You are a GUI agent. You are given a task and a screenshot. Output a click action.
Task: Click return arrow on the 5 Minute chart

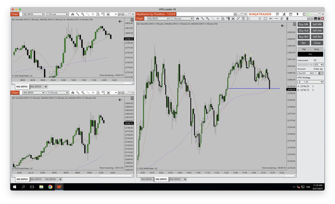120,21
